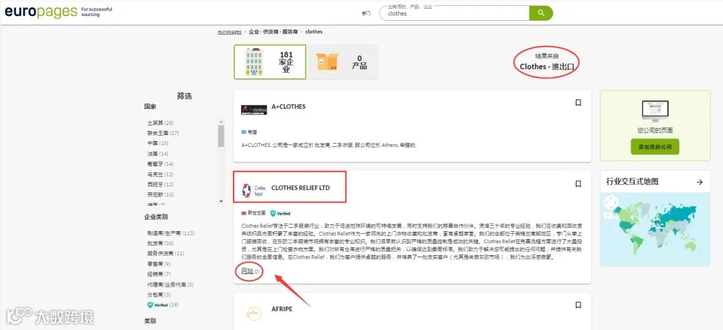Click the world map preview
Screen dimensions: 723x330
coord(655,228)
